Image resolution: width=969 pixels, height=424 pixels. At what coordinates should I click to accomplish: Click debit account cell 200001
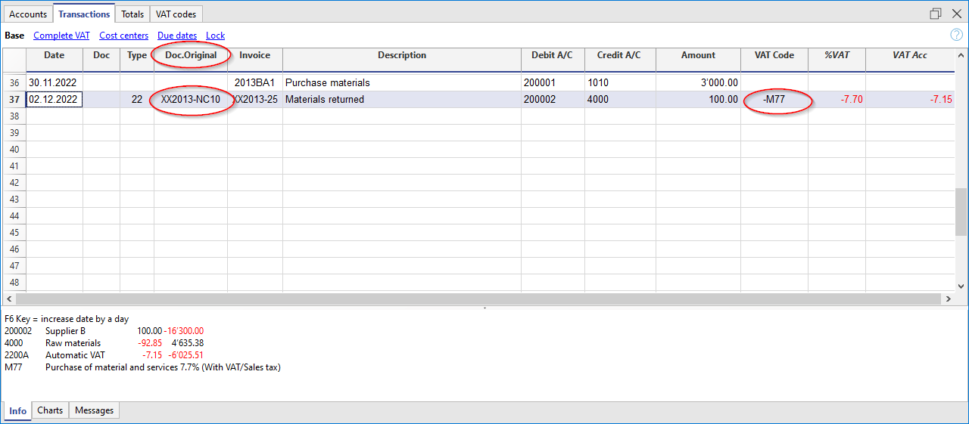553,82
